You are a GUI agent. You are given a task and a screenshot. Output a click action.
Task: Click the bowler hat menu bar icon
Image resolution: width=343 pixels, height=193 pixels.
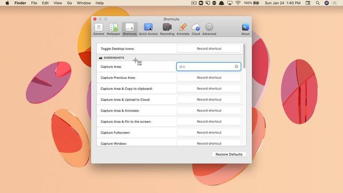(x=221, y=3)
